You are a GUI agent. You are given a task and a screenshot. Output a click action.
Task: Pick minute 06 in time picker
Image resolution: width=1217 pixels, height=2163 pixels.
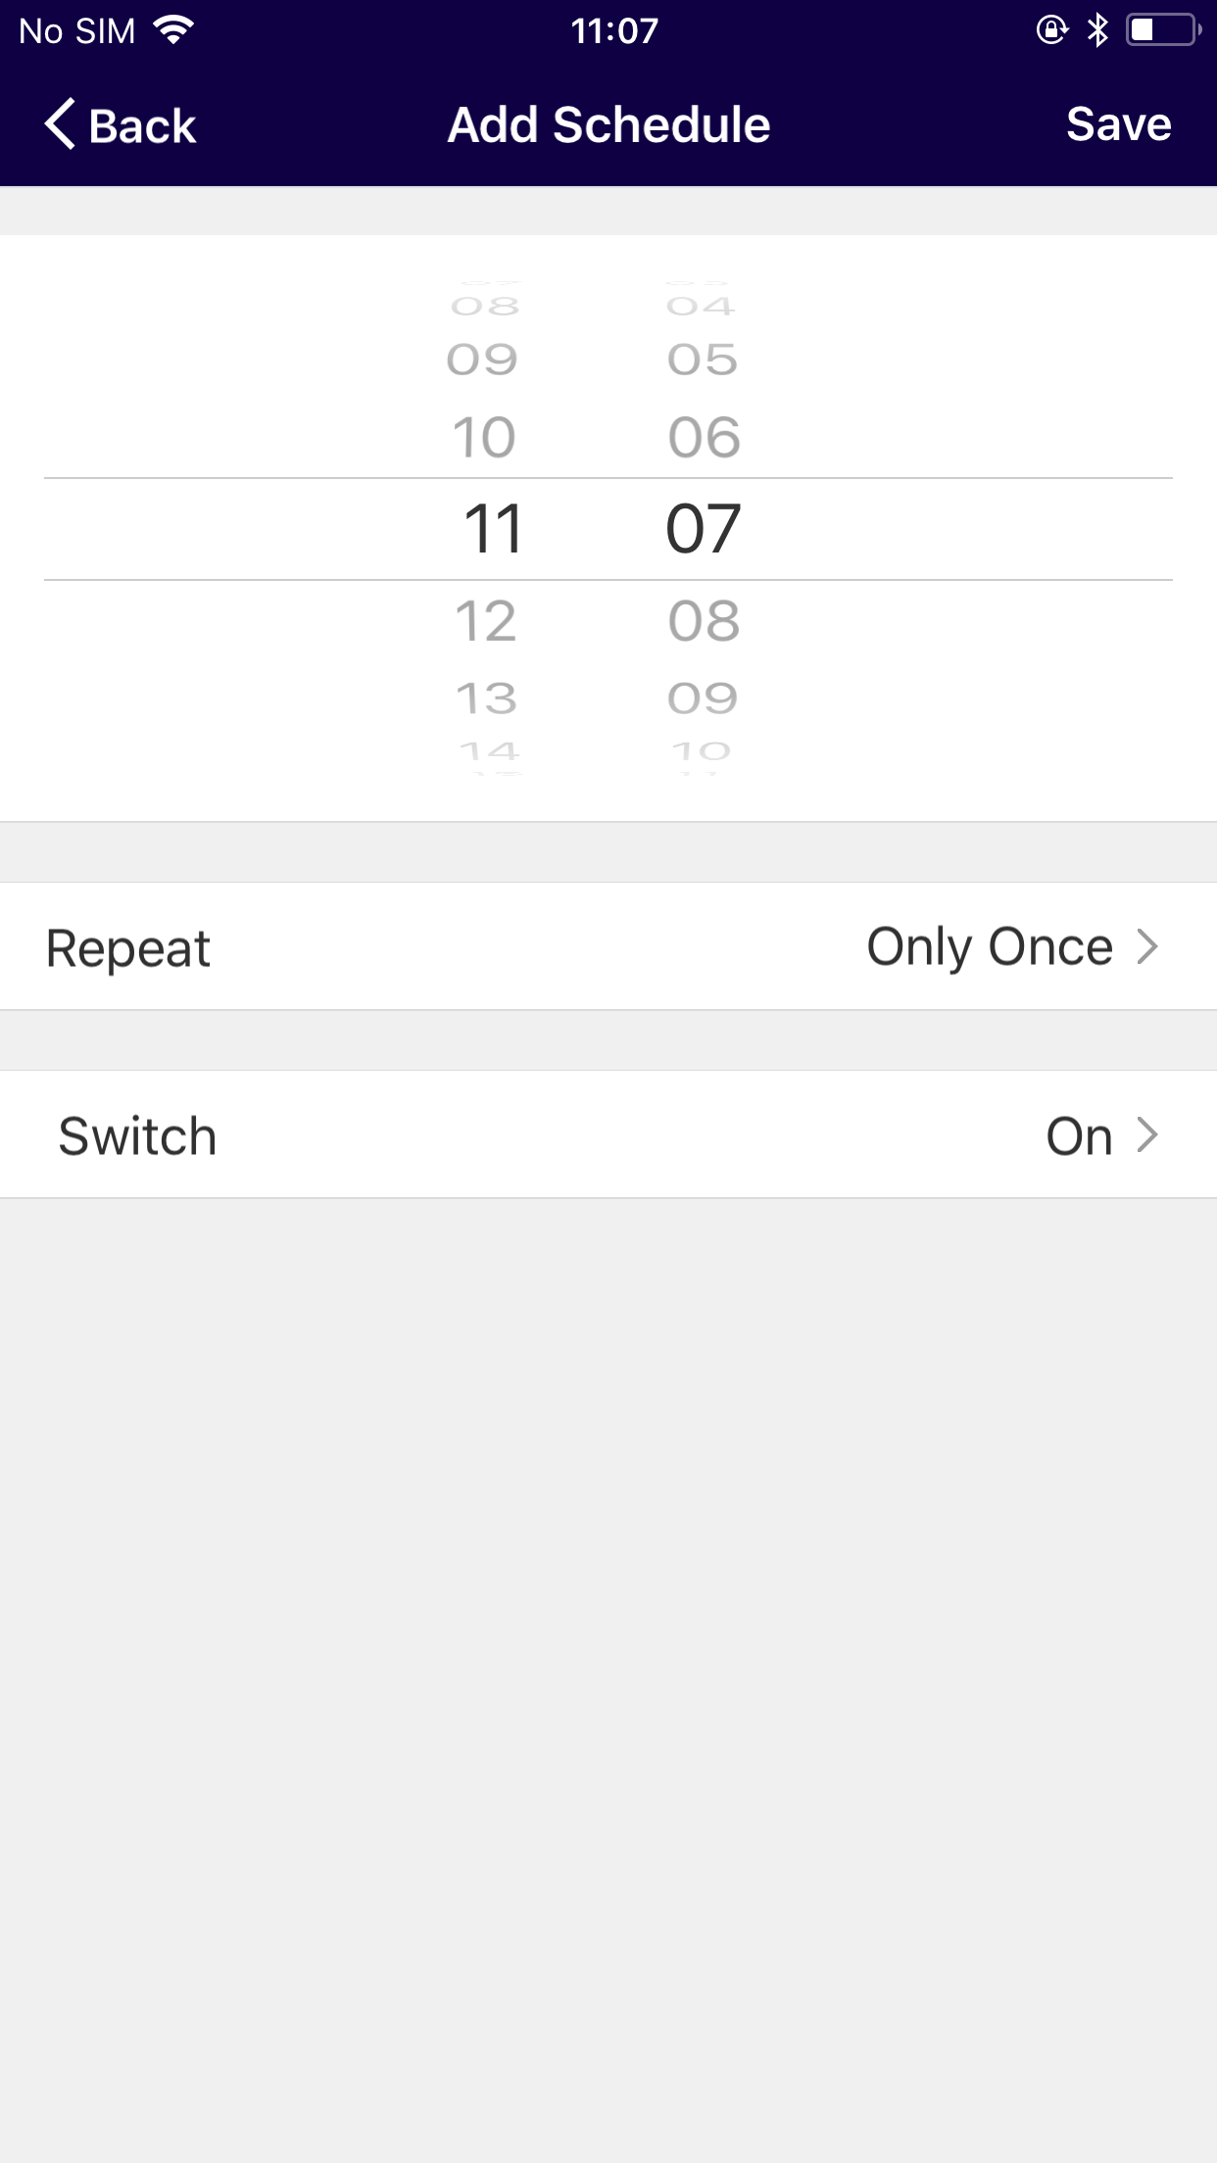704,437
